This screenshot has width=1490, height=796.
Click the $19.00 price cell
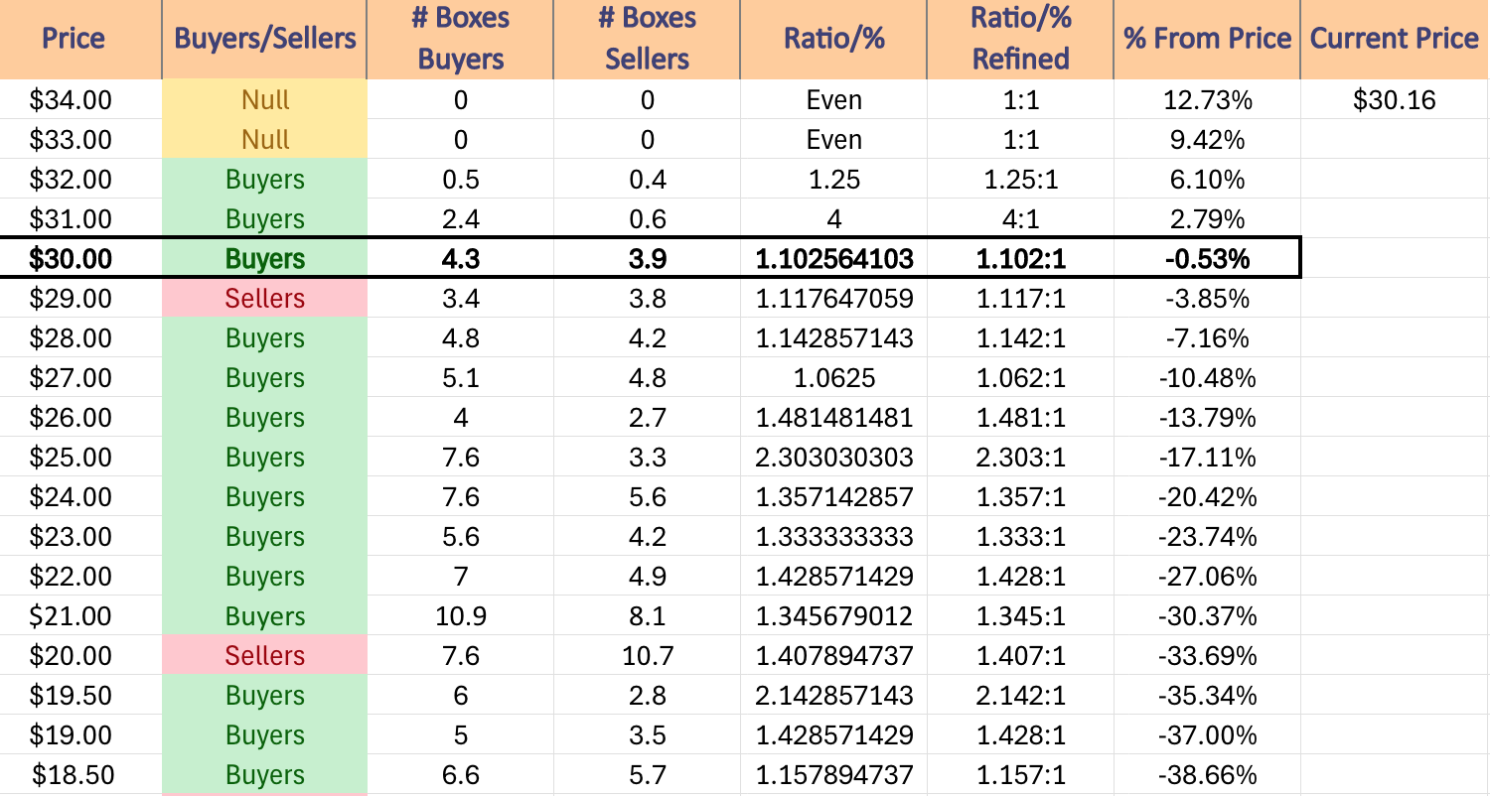click(x=80, y=734)
